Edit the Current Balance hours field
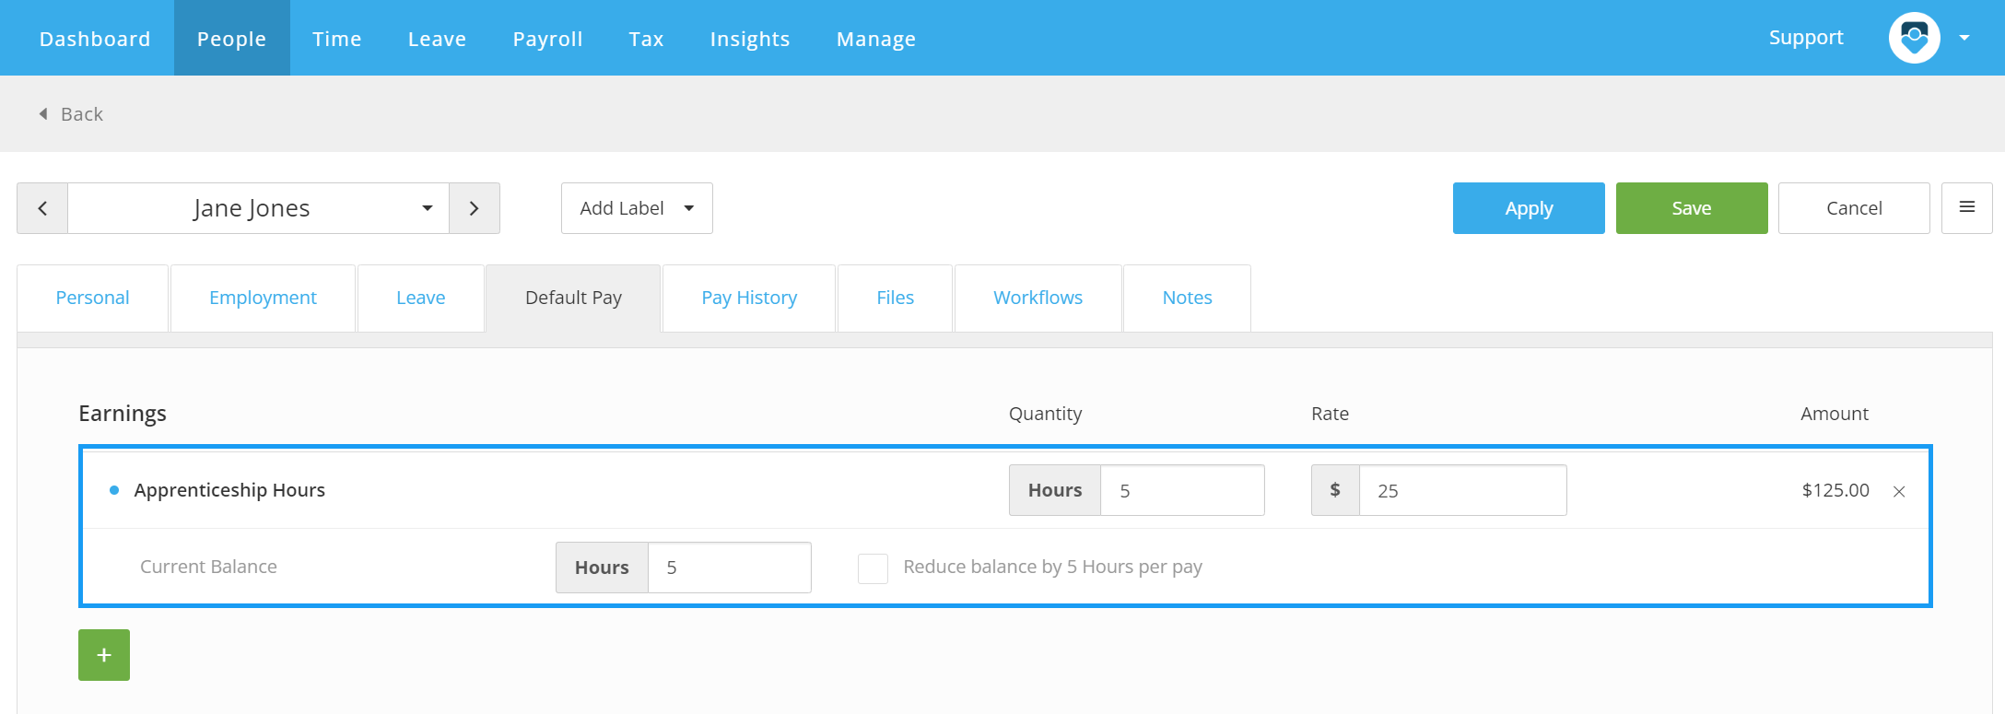The image size is (2005, 714). (729, 568)
